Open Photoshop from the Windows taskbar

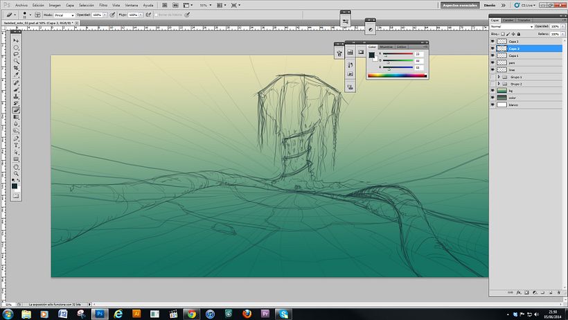pyautogui.click(x=100, y=313)
